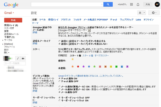This screenshot has width=161, height=107.
Task: Expand the [Mailbox] label
Action: 3,44
